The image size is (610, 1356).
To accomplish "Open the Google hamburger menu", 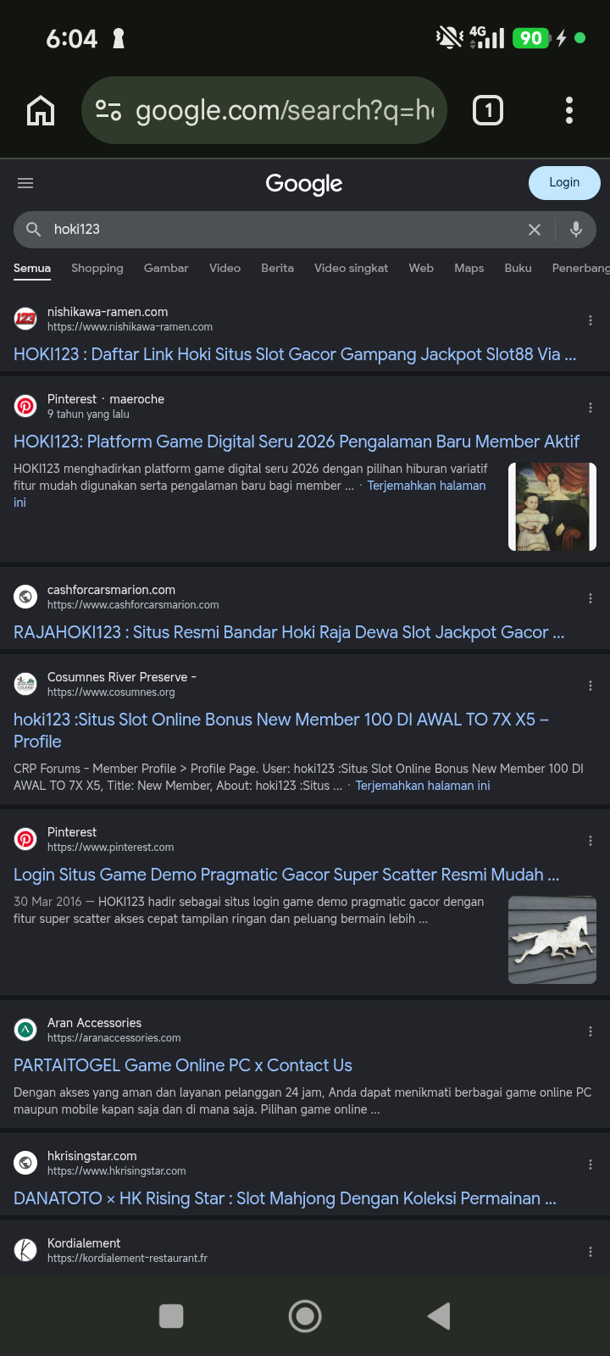I will (25, 183).
